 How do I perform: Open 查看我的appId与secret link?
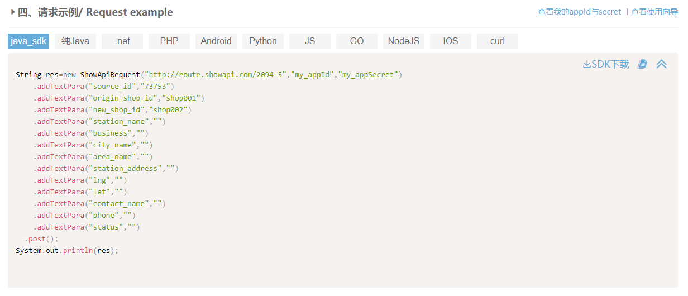pyautogui.click(x=579, y=12)
